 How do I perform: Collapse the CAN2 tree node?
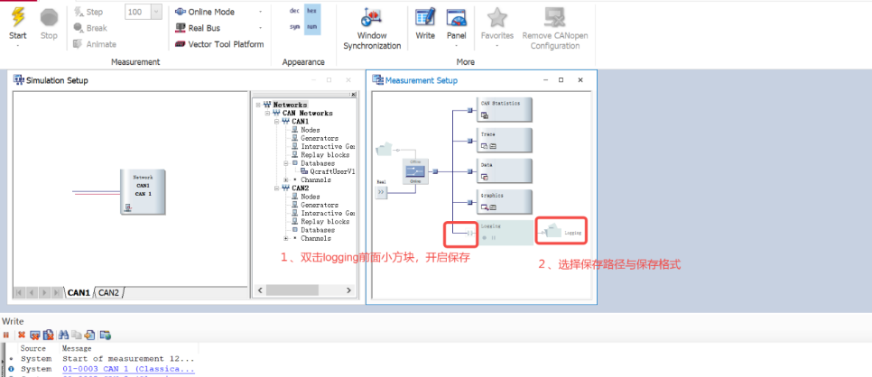click(x=276, y=188)
